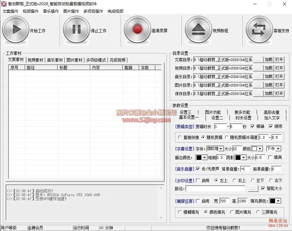Select the 直接拼接 radio button
Image resolution: width=292 pixels, height=231 pixels.
[180, 137]
